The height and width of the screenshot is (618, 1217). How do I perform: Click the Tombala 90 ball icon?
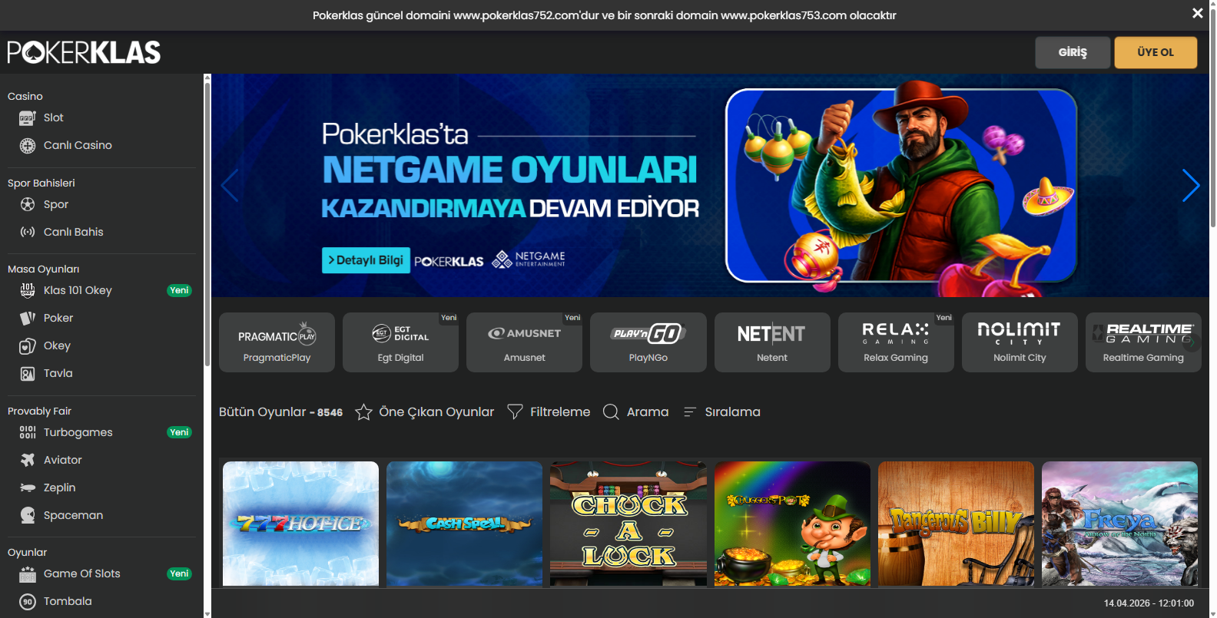pyautogui.click(x=28, y=602)
